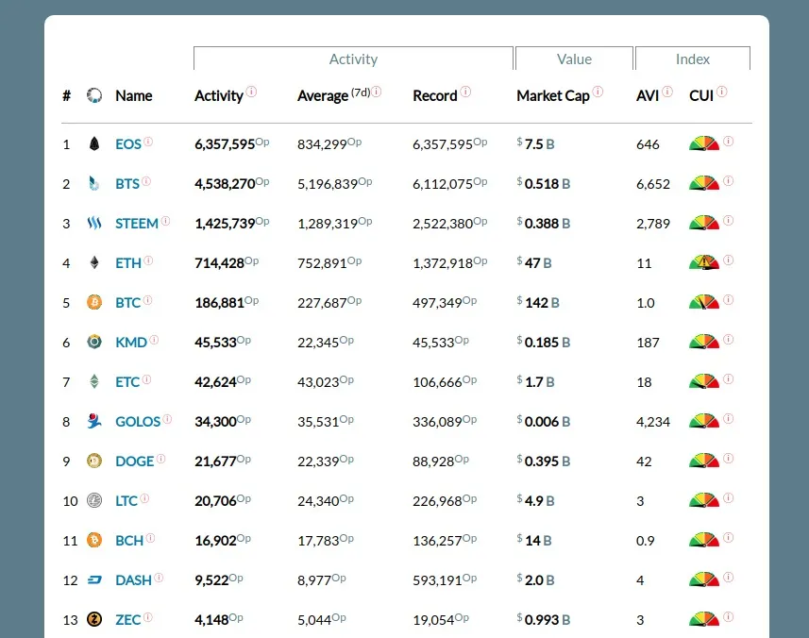Click the info icon next to EOS name

pos(148,142)
